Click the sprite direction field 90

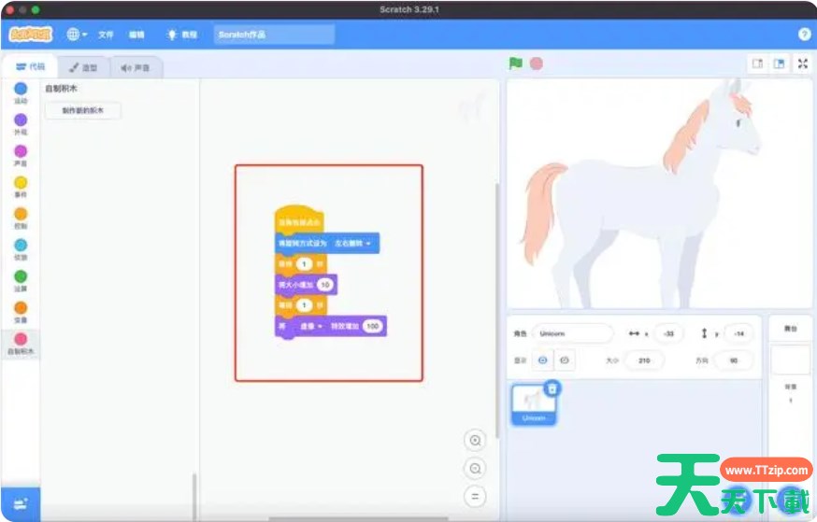point(734,360)
